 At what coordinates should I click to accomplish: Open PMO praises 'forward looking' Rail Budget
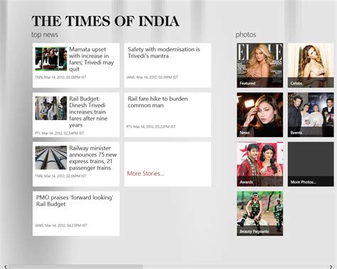[76, 214]
